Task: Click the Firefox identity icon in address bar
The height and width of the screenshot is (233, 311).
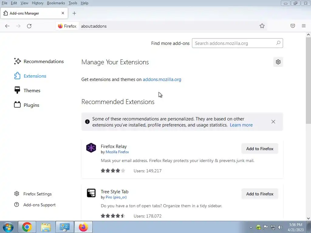Action: click(x=67, y=26)
